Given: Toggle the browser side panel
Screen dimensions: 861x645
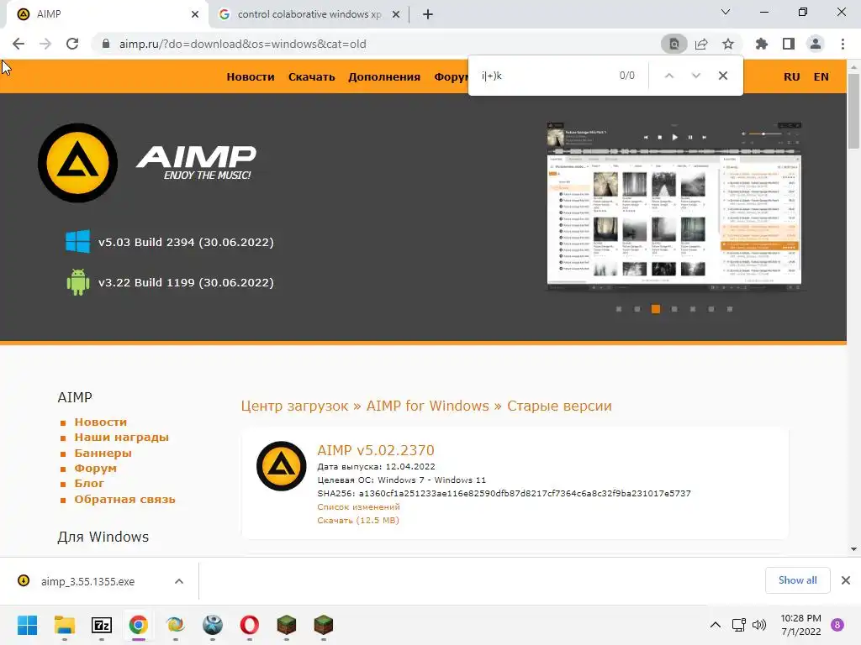Looking at the screenshot, I should pyautogui.click(x=789, y=44).
